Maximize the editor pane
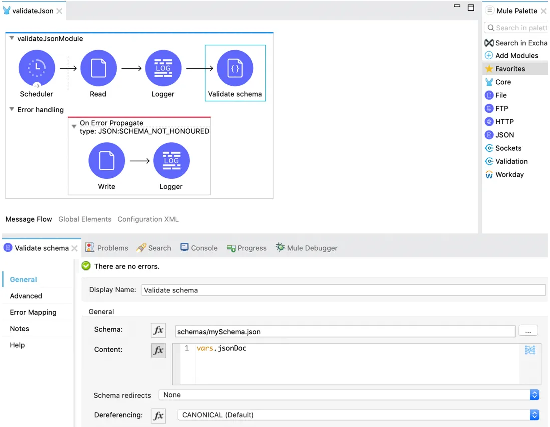The image size is (550, 427). tap(471, 7)
